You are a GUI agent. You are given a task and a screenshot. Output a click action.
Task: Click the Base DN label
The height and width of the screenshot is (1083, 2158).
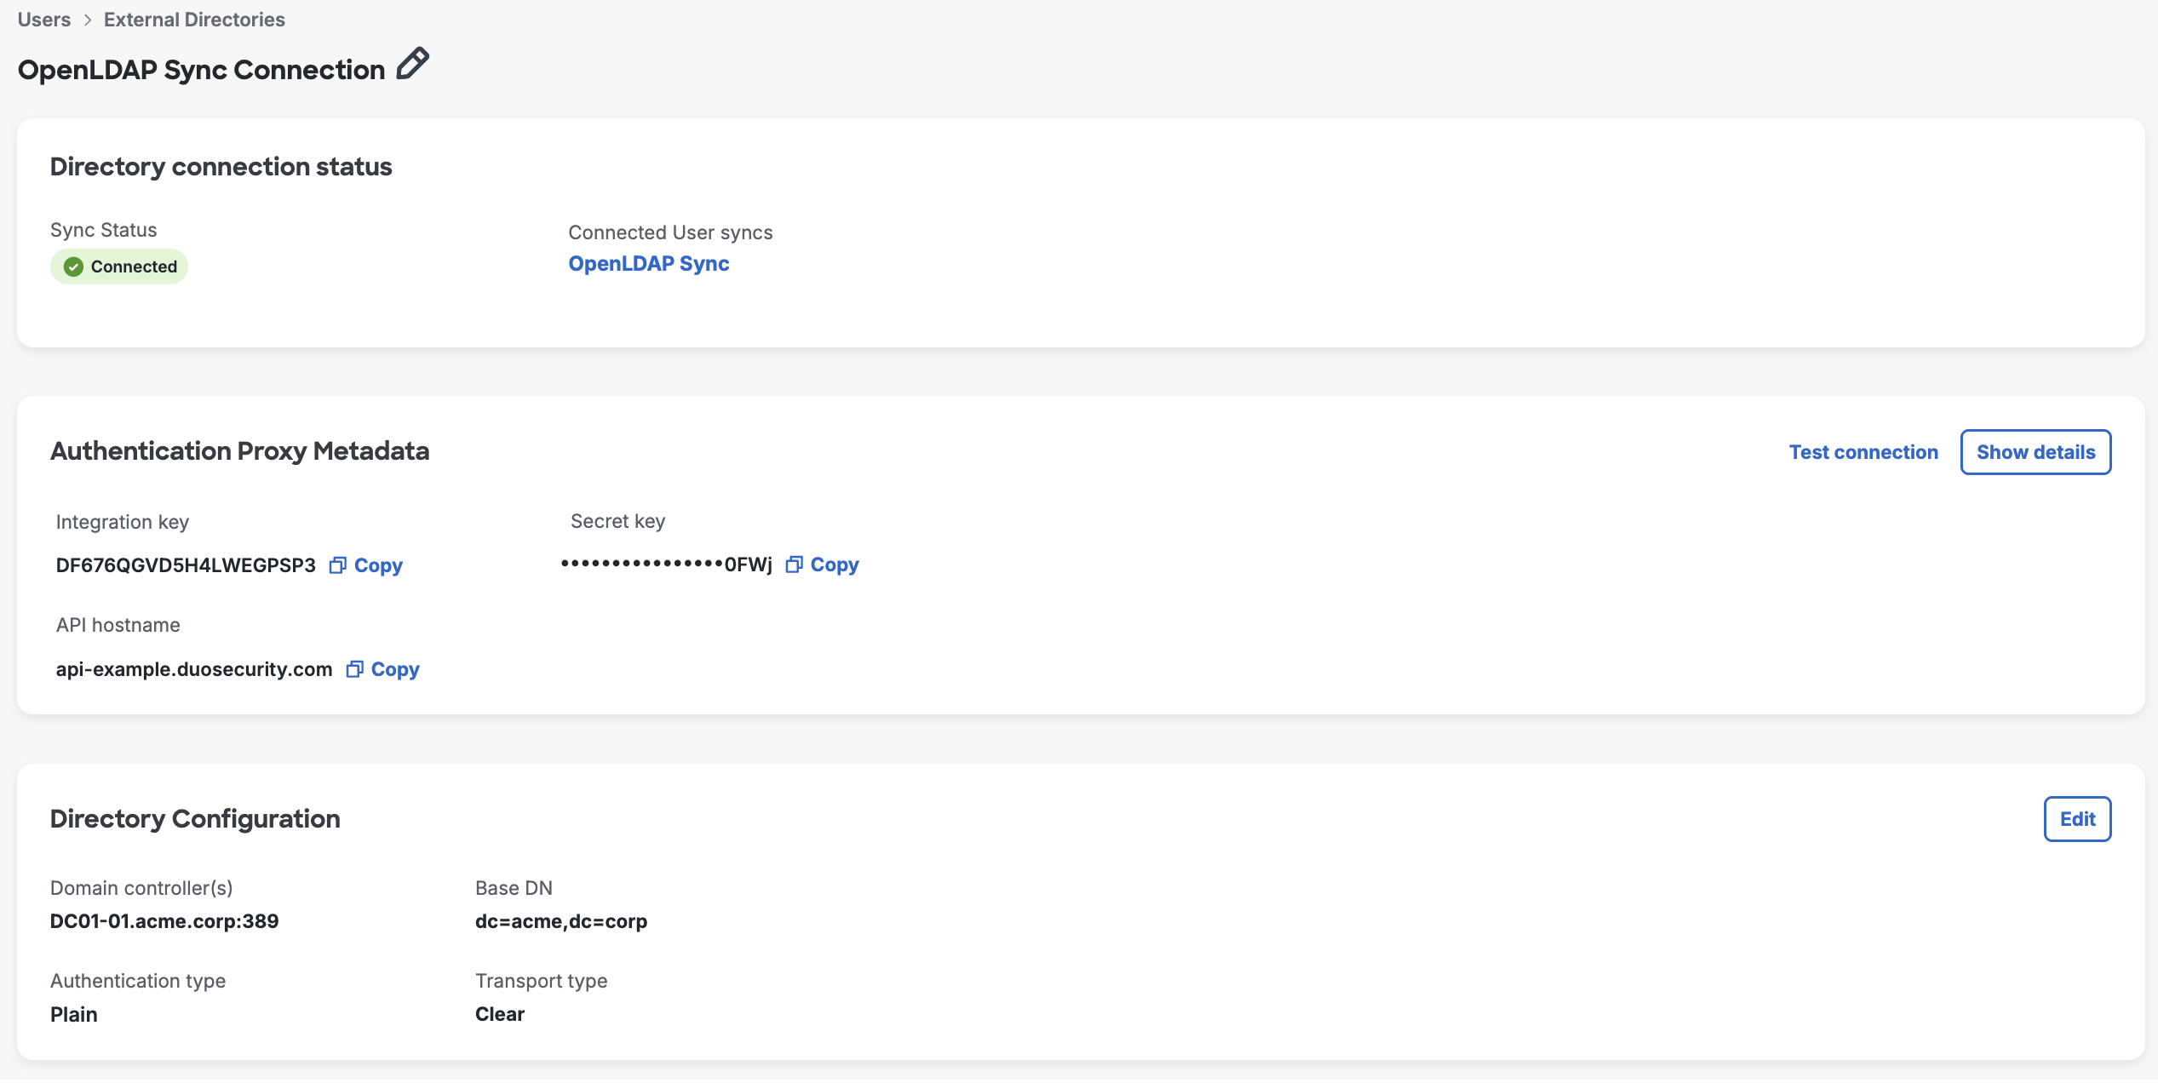point(514,888)
